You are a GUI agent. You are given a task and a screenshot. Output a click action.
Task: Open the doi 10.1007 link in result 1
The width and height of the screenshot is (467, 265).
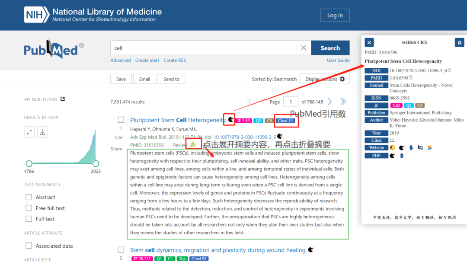(245, 137)
